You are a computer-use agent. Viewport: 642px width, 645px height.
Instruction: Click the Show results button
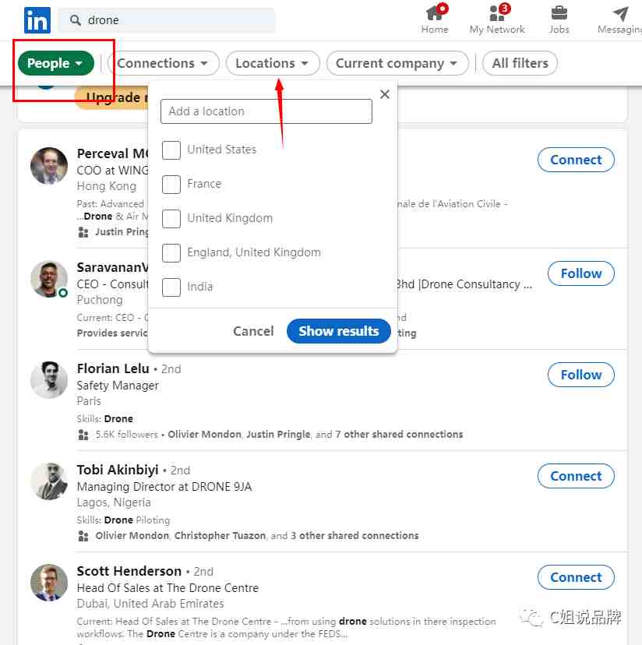coord(339,331)
